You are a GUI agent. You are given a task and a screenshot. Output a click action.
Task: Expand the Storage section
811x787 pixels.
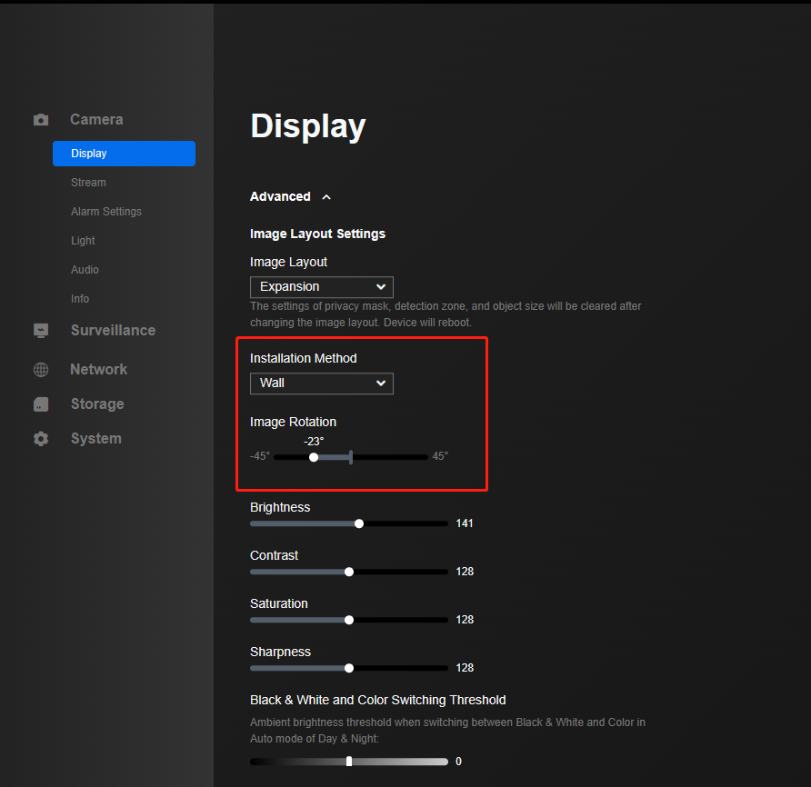tap(97, 403)
